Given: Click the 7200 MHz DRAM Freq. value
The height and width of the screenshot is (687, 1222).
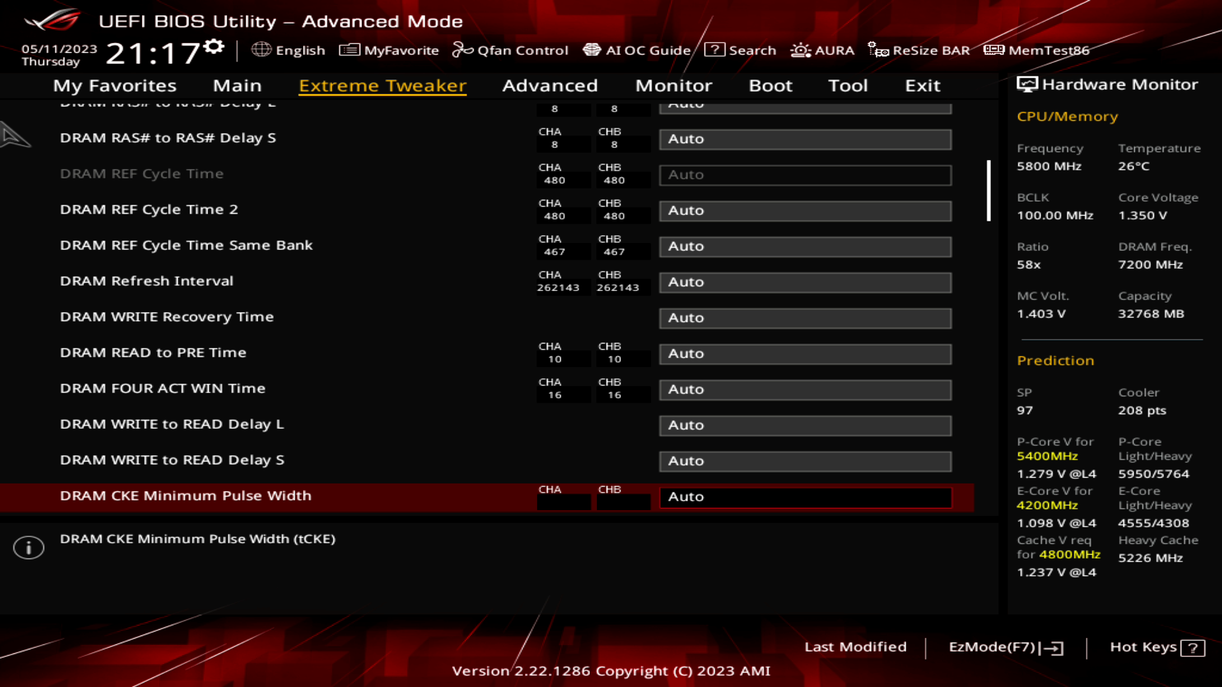Looking at the screenshot, I should 1150,265.
